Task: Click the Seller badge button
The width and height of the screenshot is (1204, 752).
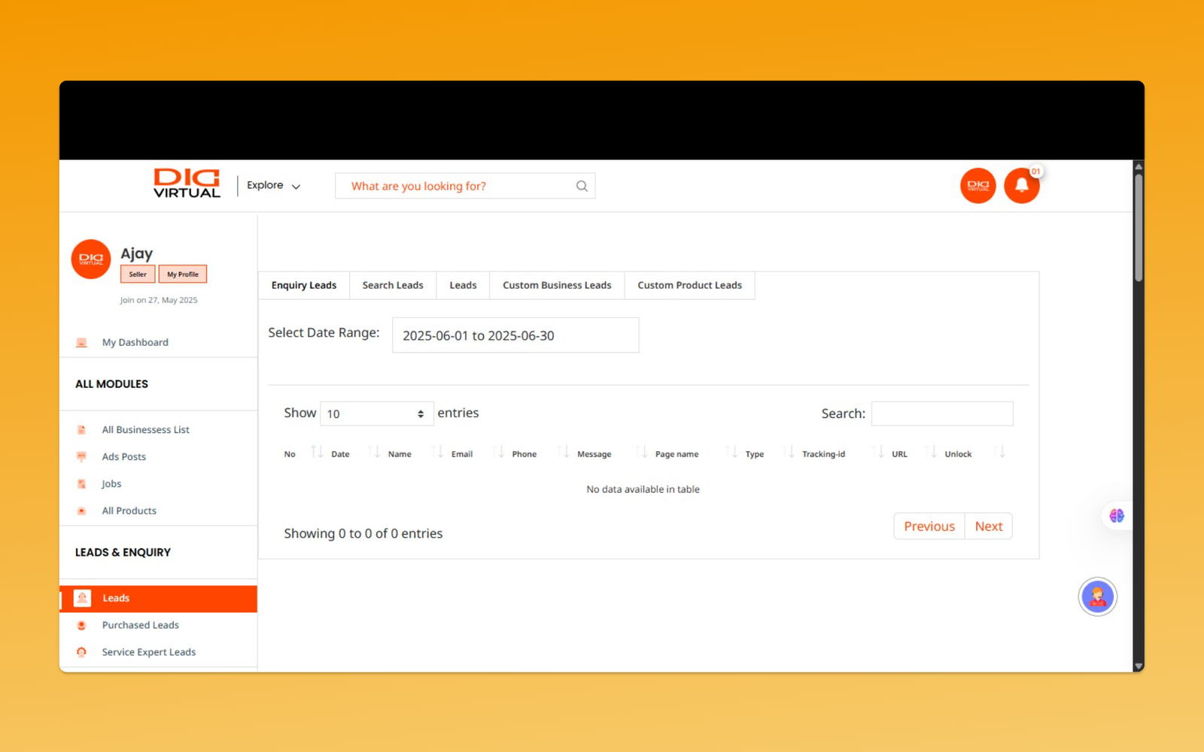Action: point(138,274)
